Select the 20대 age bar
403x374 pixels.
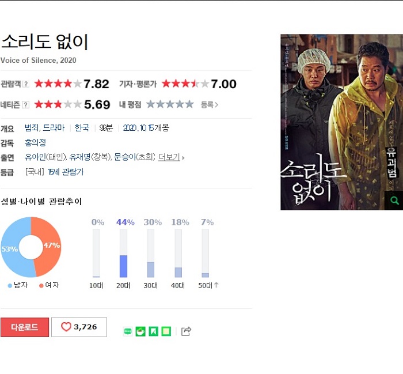point(123,254)
